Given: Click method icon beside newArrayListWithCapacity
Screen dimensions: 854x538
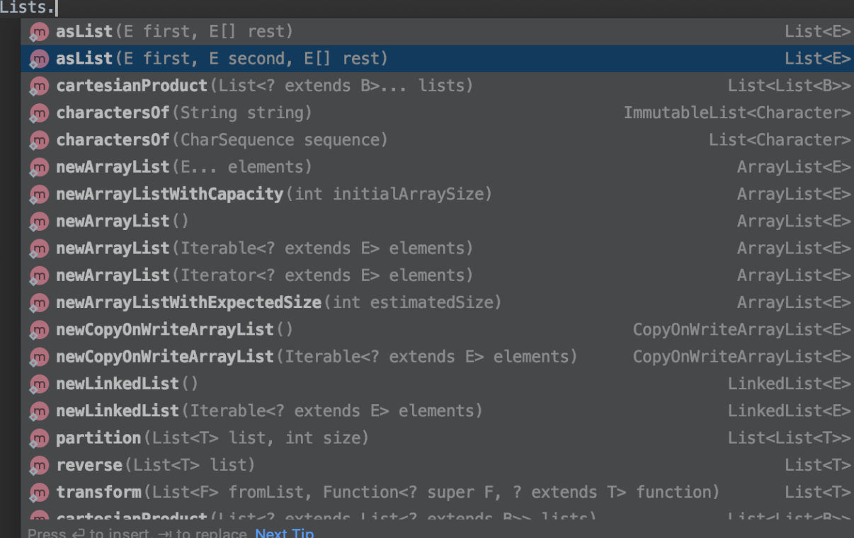Looking at the screenshot, I should pyautogui.click(x=39, y=195).
